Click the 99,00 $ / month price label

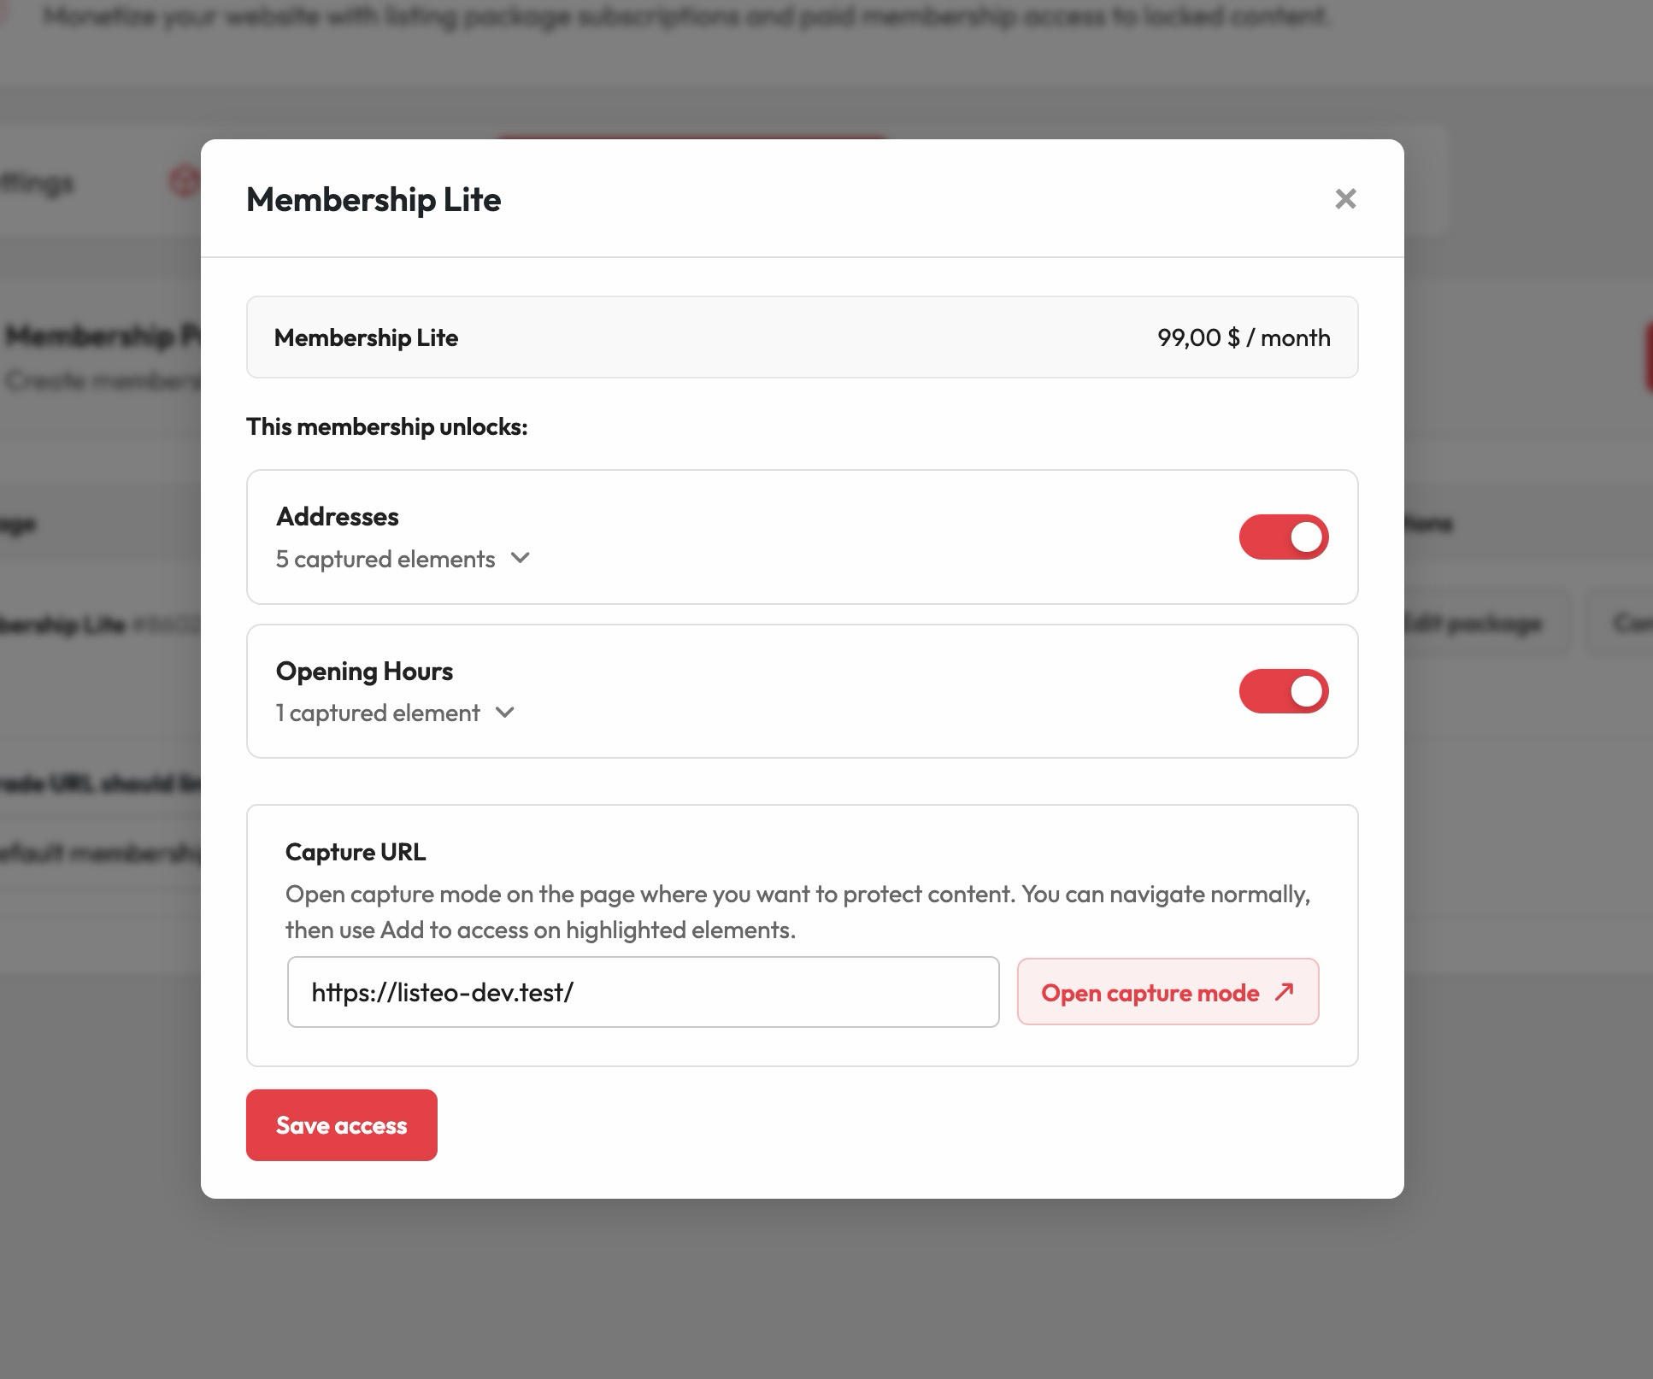pos(1244,337)
